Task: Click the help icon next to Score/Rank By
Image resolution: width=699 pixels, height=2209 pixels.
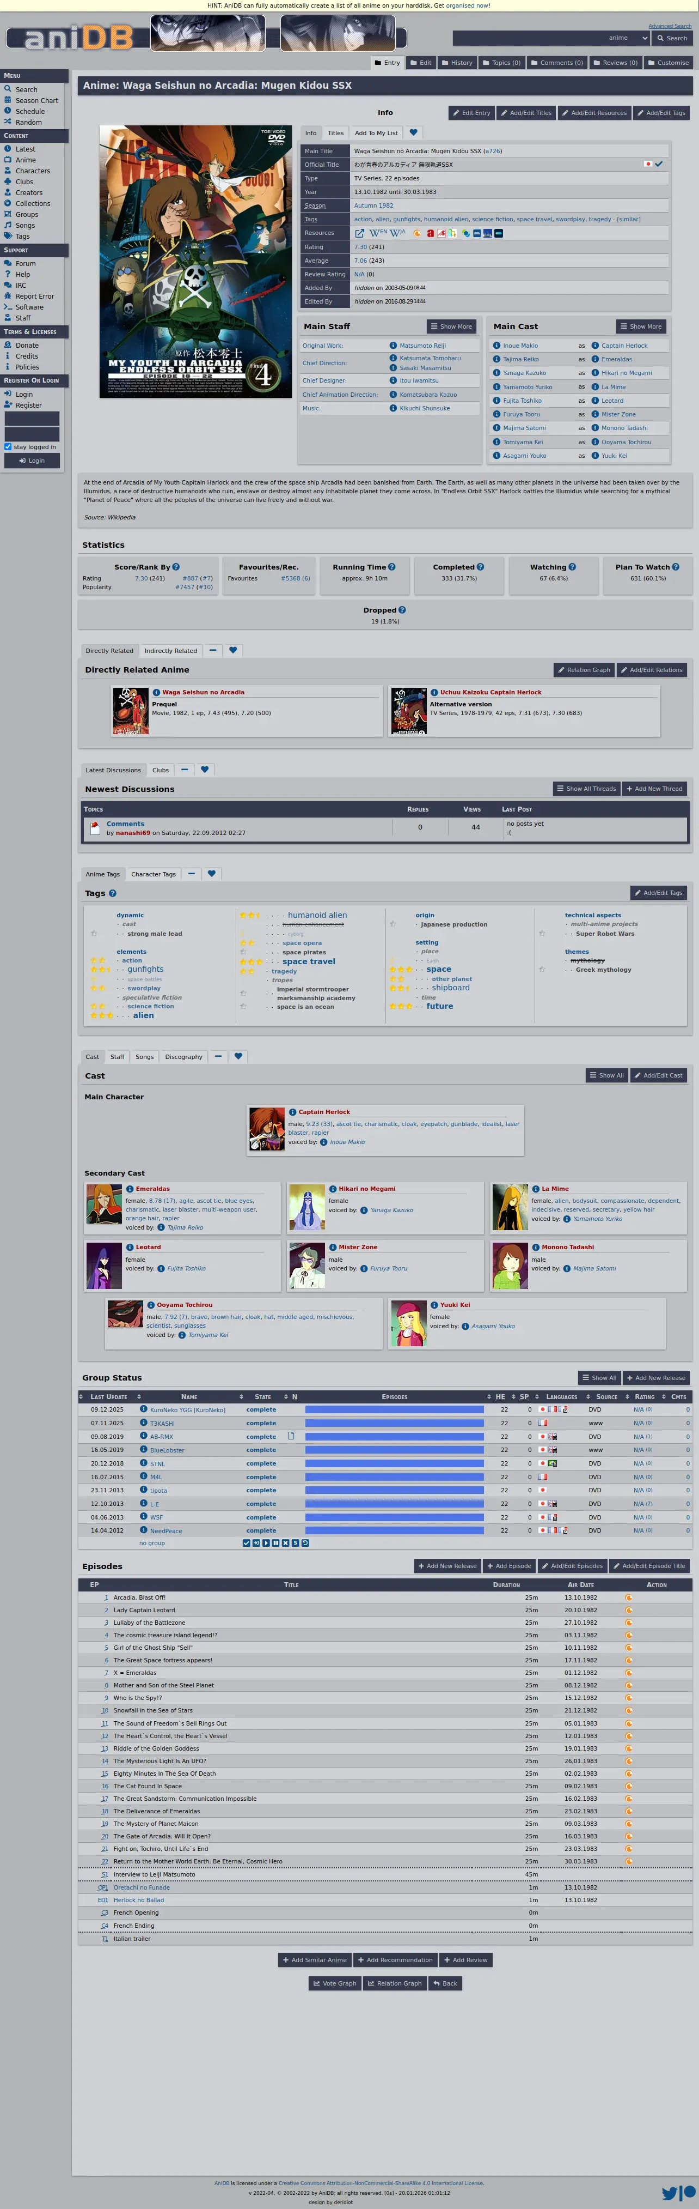Action: [176, 567]
